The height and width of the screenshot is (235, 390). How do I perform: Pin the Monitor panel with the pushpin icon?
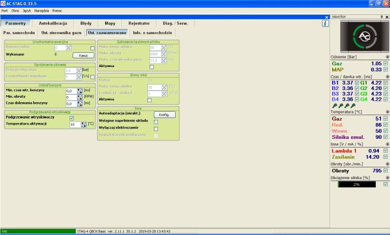click(x=381, y=17)
